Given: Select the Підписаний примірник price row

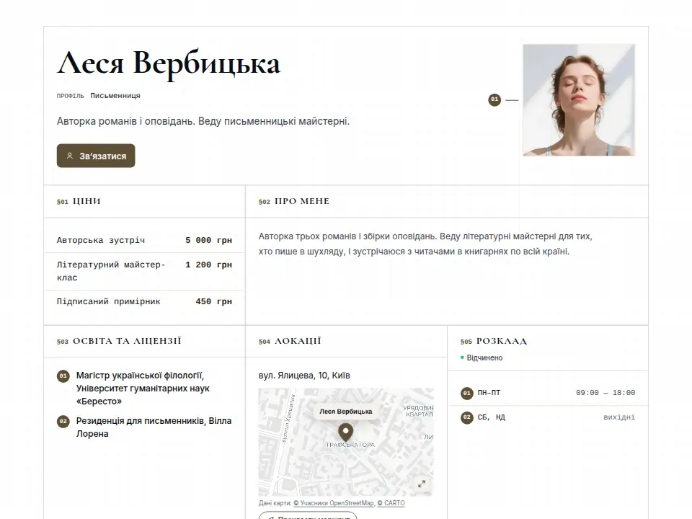Looking at the screenshot, I should coord(144,301).
